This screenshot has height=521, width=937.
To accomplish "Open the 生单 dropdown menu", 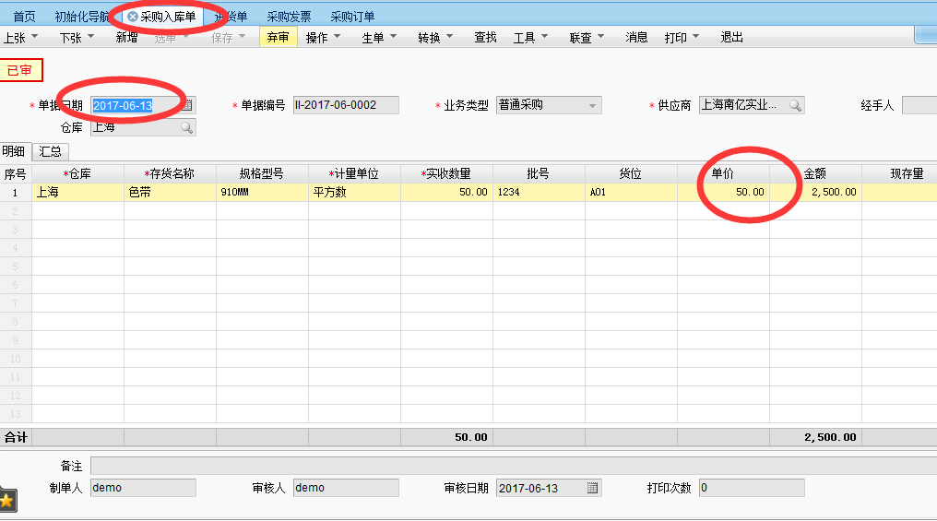I will coord(379,38).
